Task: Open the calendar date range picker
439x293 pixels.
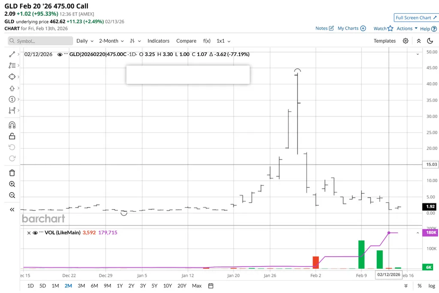Action: tap(211, 286)
